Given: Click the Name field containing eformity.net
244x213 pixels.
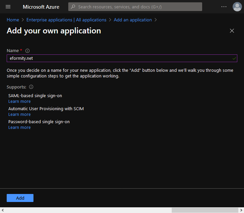Looking at the screenshot, I should (x=122, y=58).
